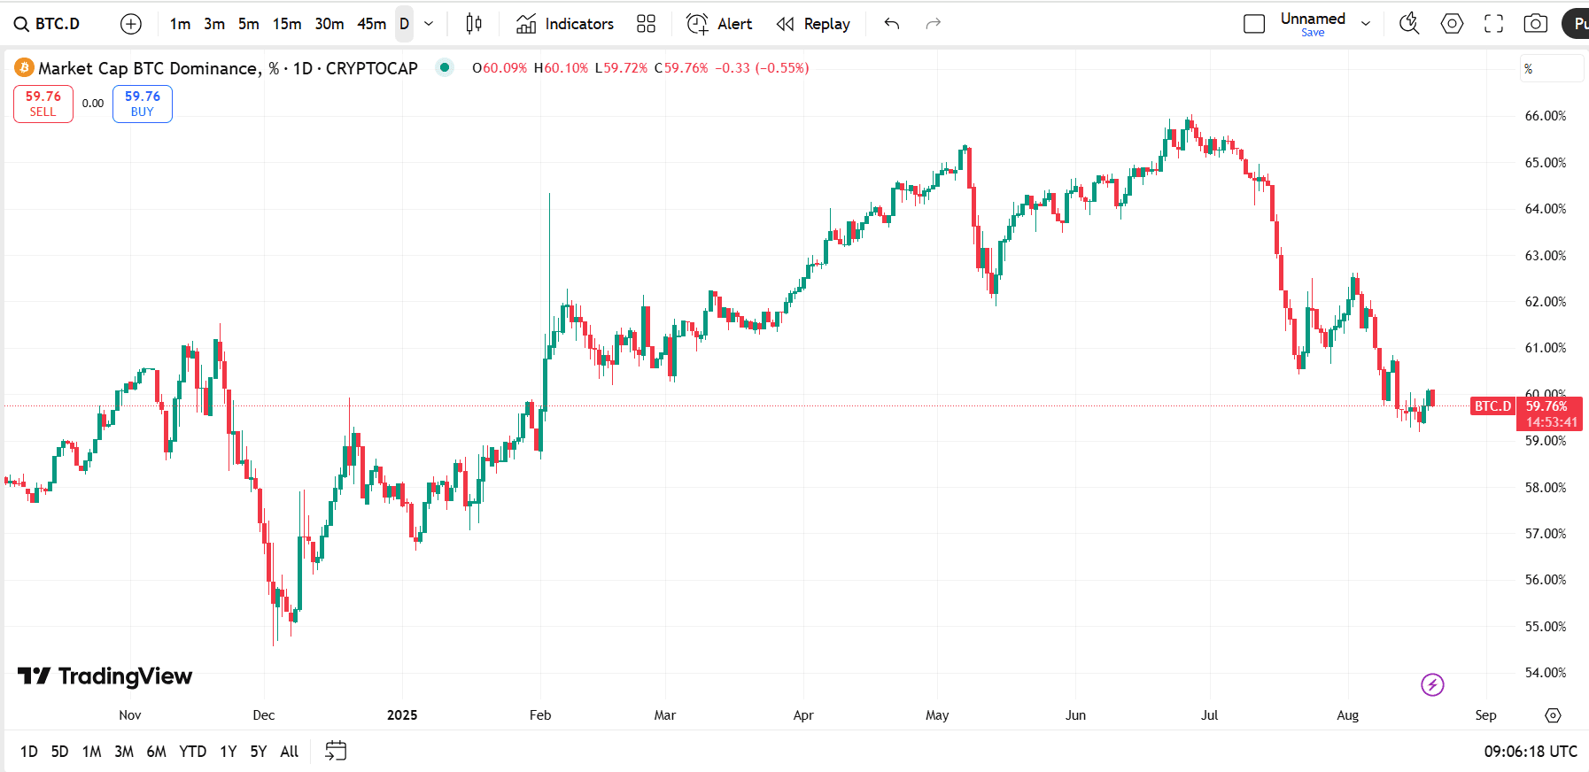This screenshot has width=1589, height=772.
Task: Enter fullscreen mode
Action: (x=1493, y=24)
